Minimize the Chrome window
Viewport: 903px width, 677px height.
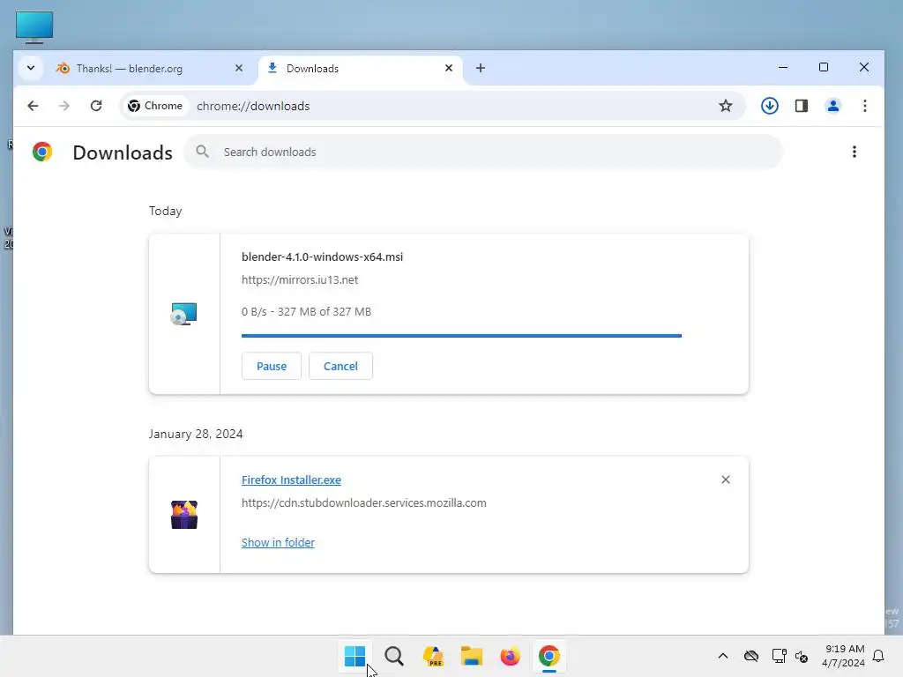click(x=783, y=67)
